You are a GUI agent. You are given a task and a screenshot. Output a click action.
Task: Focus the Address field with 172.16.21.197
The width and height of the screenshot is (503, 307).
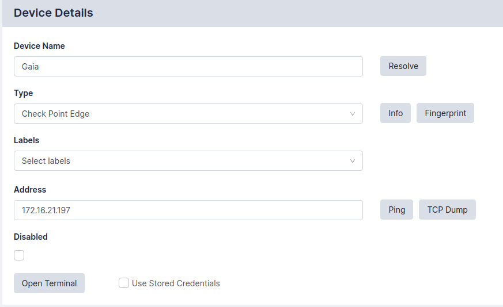[x=188, y=210]
